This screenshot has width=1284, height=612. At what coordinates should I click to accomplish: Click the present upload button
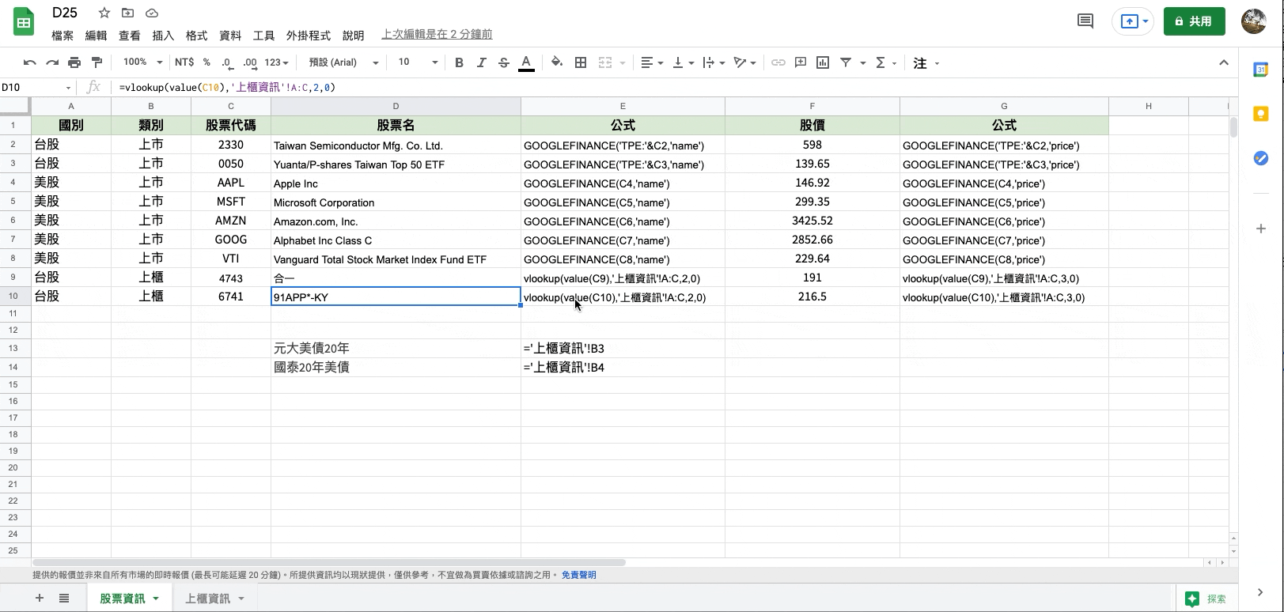[x=1133, y=21]
